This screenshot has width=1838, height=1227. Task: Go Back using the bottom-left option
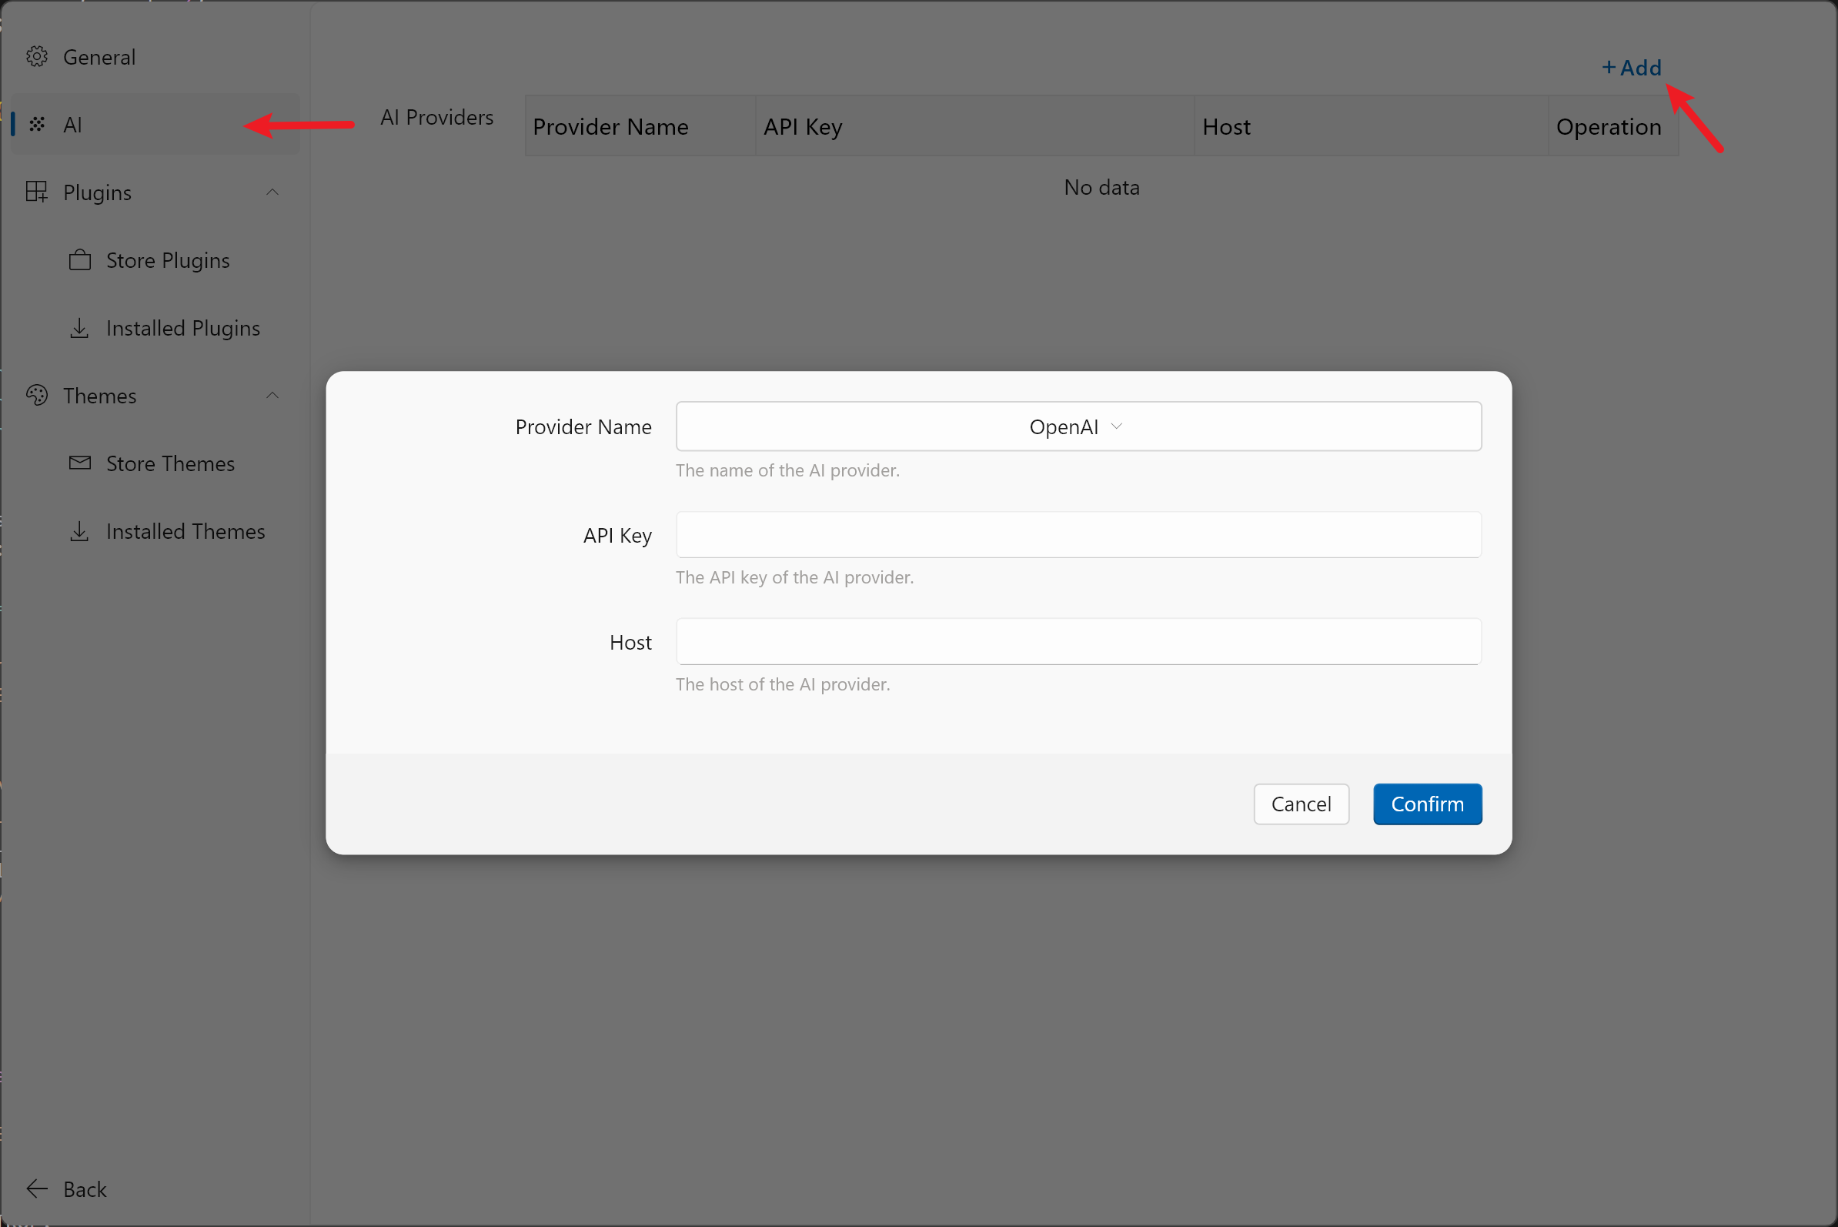[x=85, y=1189]
